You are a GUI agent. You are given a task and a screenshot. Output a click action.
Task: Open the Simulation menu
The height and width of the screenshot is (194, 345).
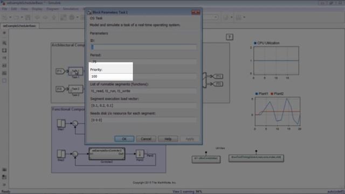[71, 9]
